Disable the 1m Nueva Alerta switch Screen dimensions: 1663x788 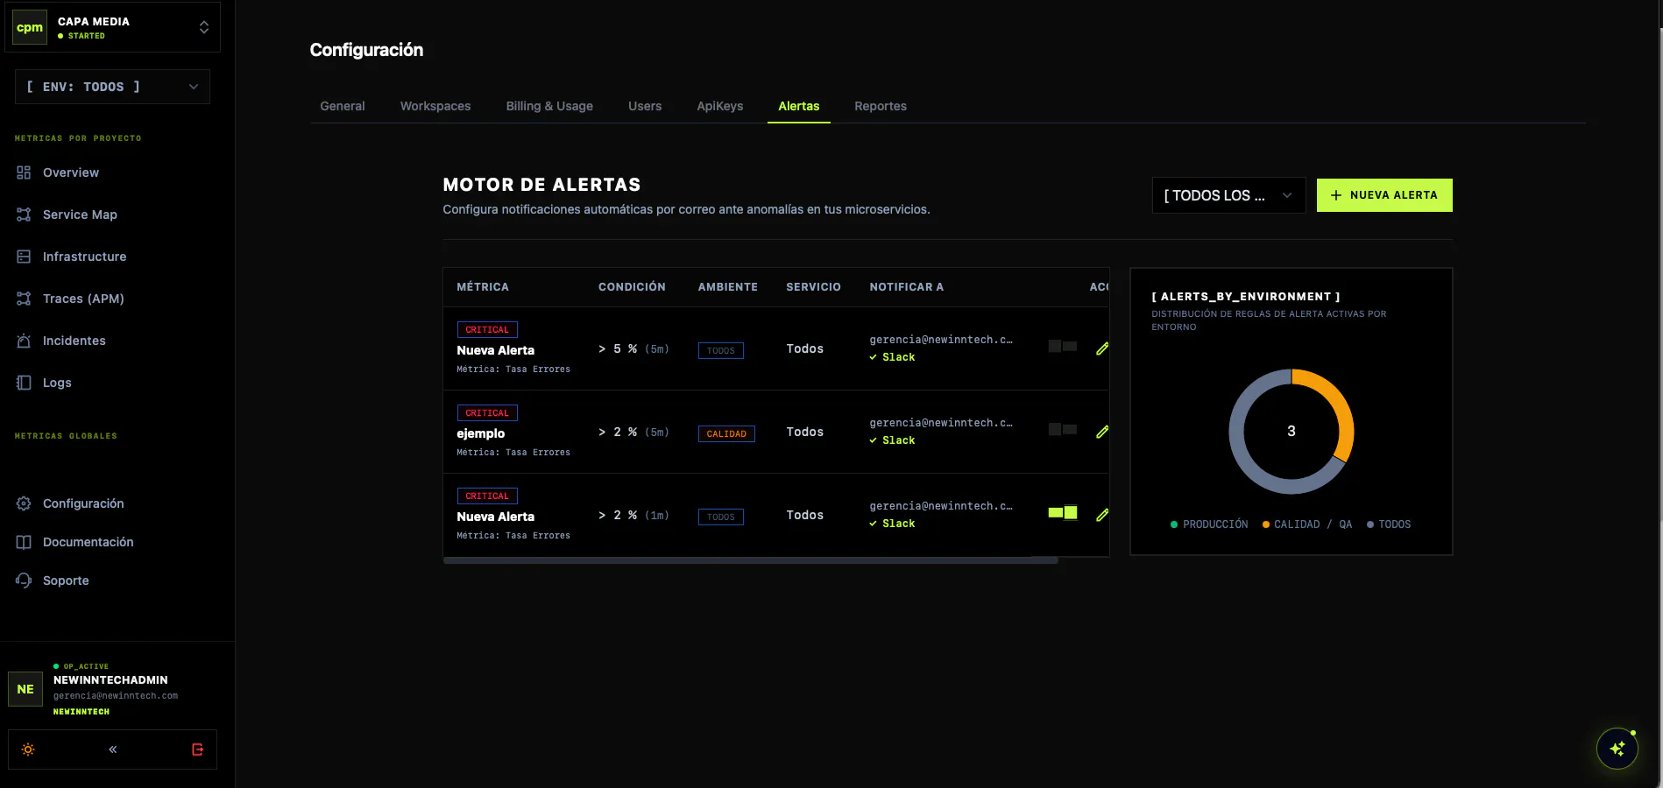pos(1063,513)
